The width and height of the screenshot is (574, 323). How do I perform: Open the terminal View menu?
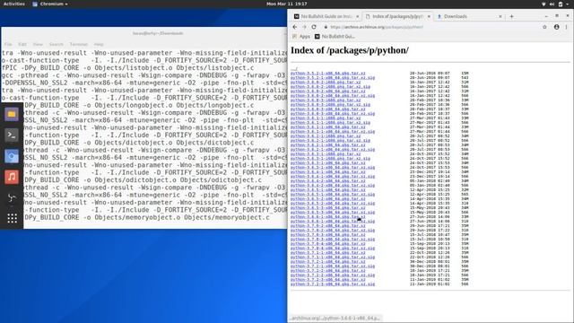pyautogui.click(x=38, y=44)
